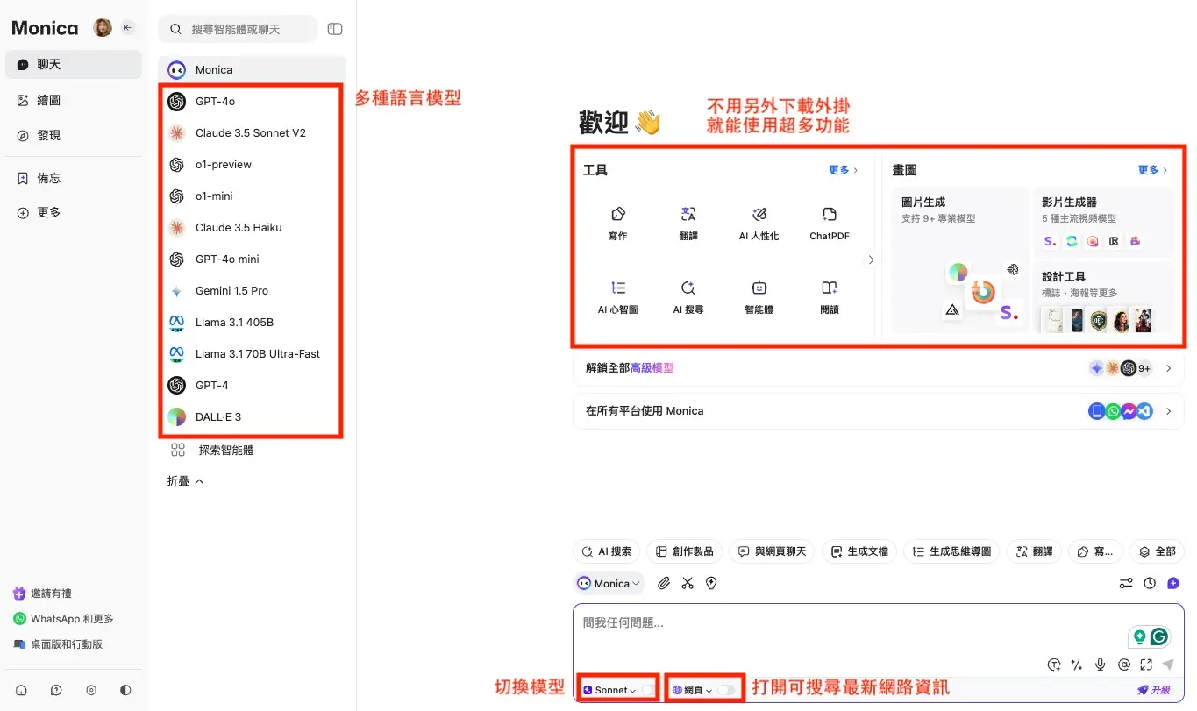This screenshot has width=1197, height=711.
Task: Switch to the 繪圖 sidebar section
Action: pyautogui.click(x=49, y=100)
